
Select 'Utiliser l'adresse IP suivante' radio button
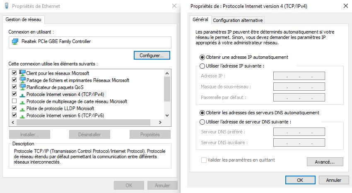tap(203, 66)
